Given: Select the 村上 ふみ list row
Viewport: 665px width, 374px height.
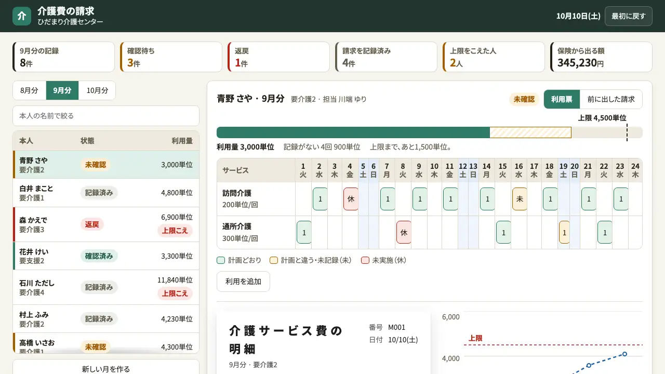Looking at the screenshot, I should 106,319.
